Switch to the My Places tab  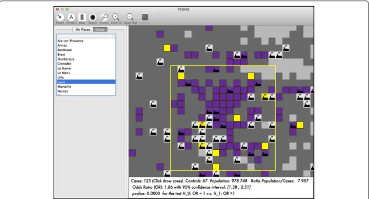(x=83, y=29)
